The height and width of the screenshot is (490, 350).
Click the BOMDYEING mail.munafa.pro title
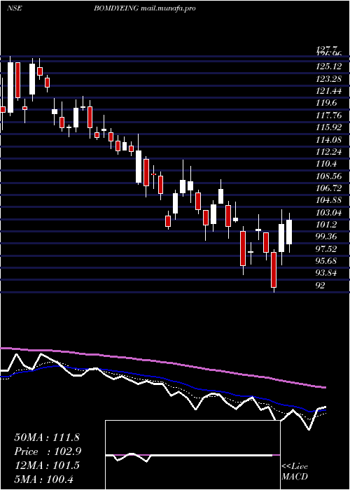145,8
